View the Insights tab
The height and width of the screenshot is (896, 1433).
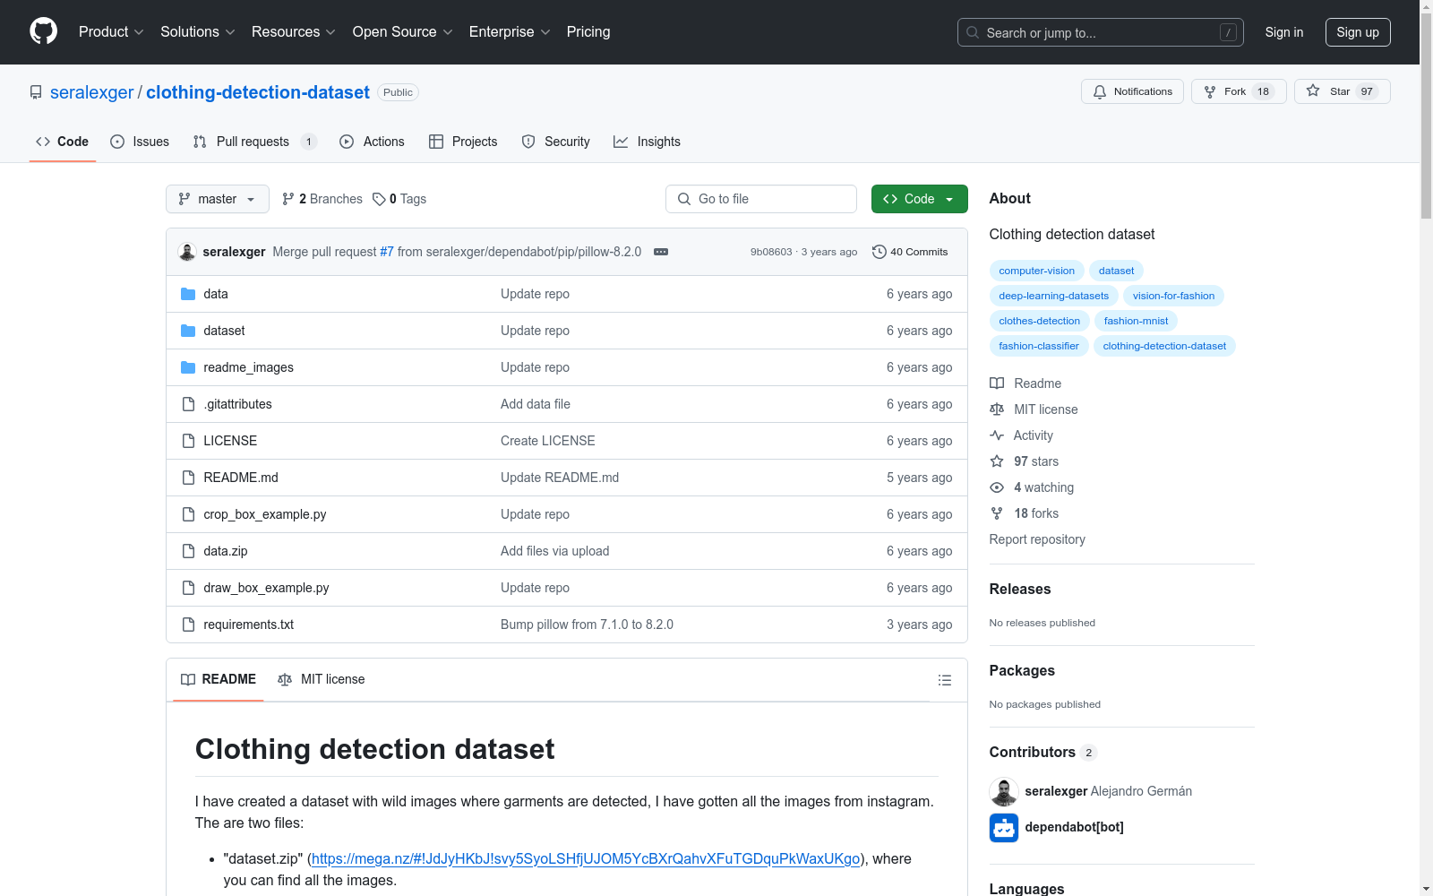click(x=647, y=142)
